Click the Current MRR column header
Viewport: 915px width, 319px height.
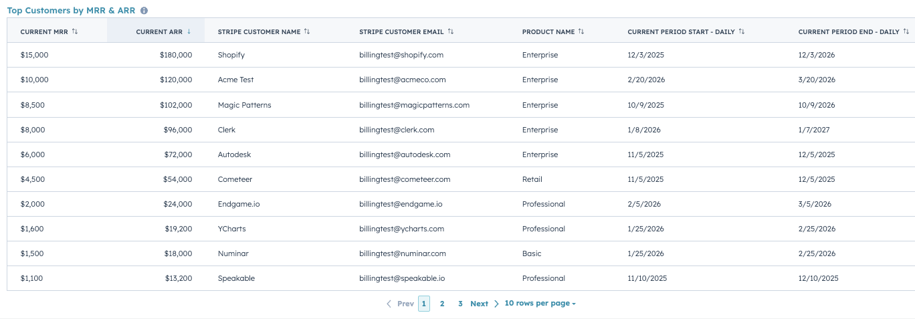[x=43, y=31]
